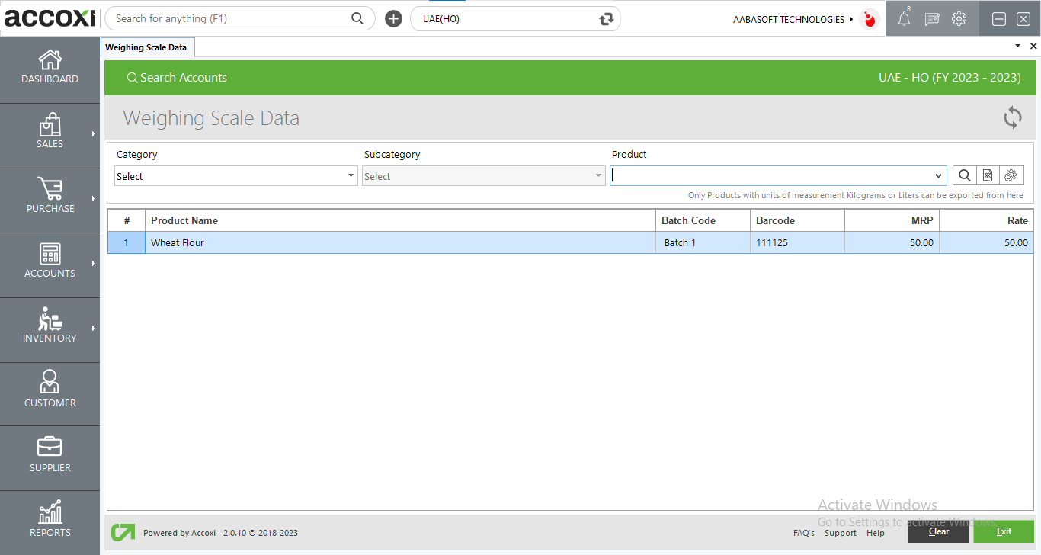The width and height of the screenshot is (1041, 555).
Task: Open the Category selection dropdown
Action: point(351,175)
